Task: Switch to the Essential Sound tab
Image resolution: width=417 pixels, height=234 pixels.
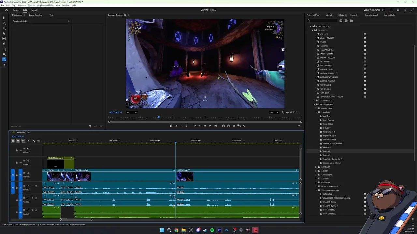Action: point(371,15)
